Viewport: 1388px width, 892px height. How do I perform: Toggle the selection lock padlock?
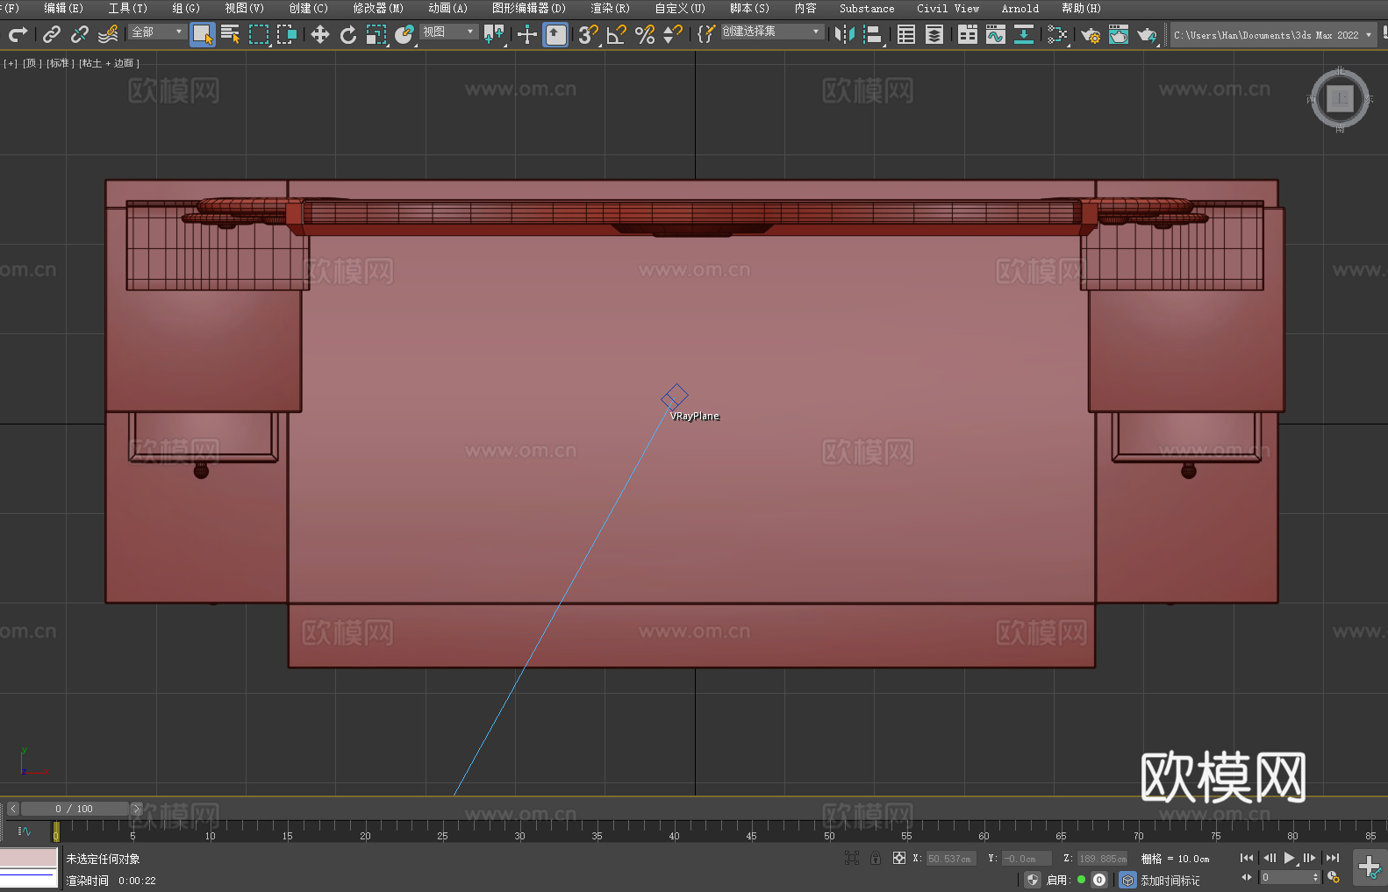coord(876,858)
